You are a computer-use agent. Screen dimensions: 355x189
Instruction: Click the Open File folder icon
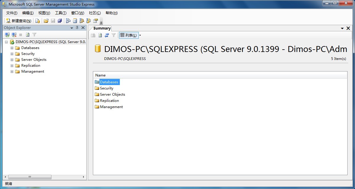click(x=46, y=21)
